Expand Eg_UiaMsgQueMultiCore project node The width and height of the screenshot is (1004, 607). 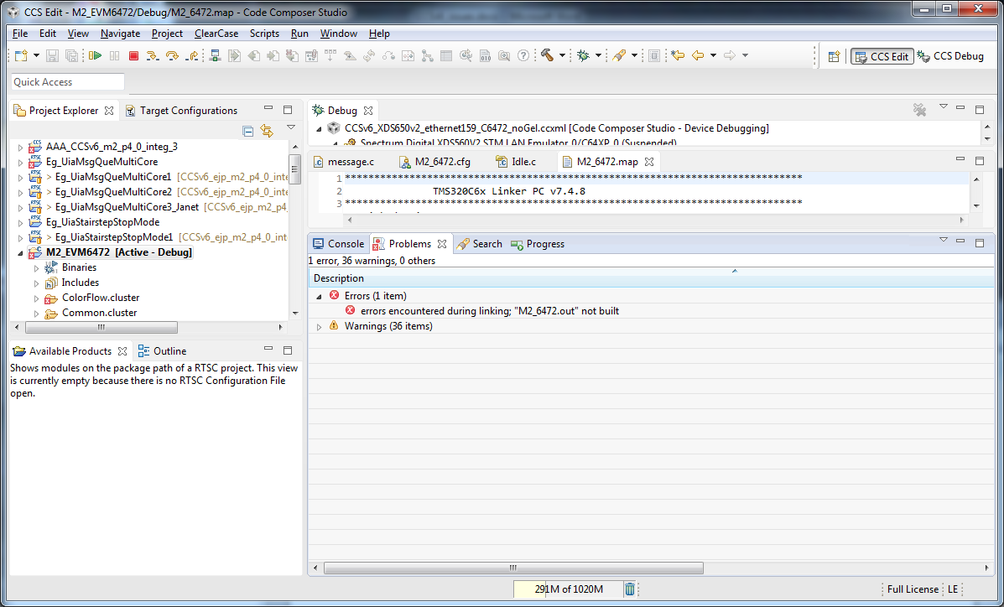pyautogui.click(x=20, y=162)
